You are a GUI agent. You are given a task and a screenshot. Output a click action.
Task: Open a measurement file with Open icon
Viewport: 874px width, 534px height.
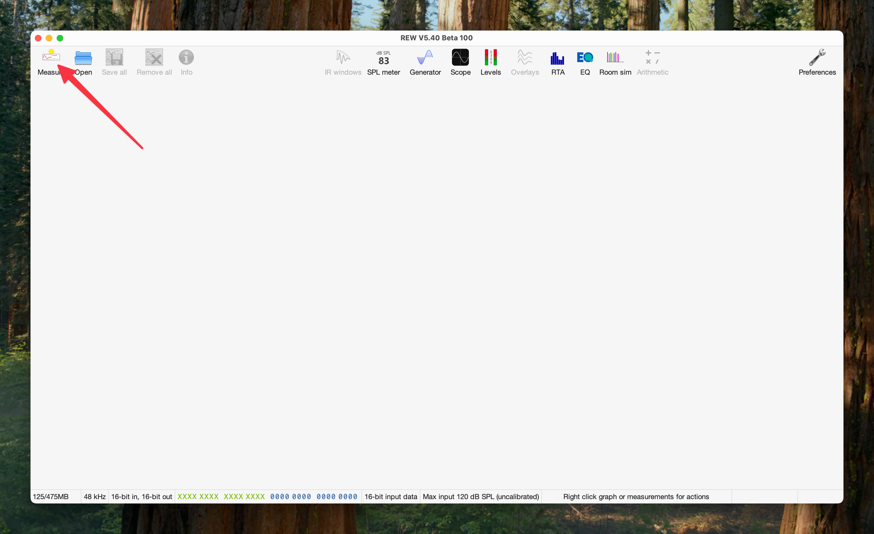pos(83,58)
